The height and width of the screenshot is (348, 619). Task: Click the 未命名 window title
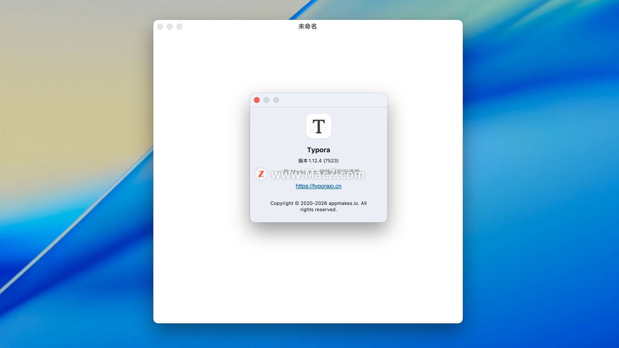[307, 27]
